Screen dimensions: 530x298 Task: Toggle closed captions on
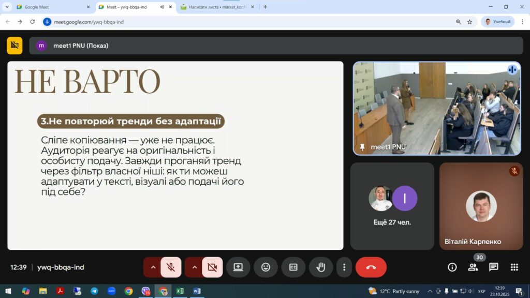click(293, 267)
